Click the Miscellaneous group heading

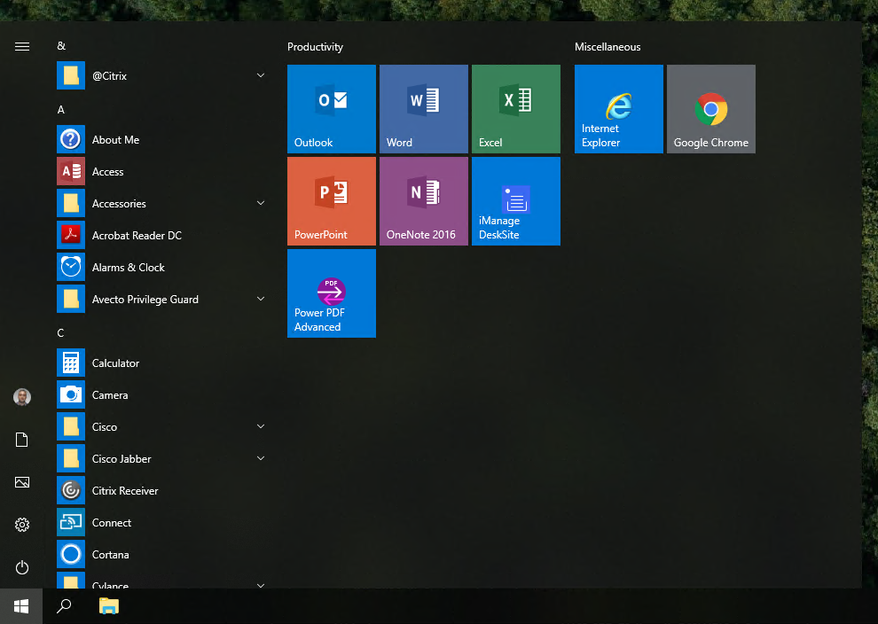point(608,47)
